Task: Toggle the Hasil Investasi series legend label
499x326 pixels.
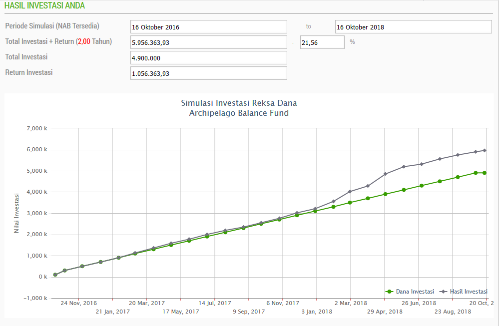Action: 468,292
